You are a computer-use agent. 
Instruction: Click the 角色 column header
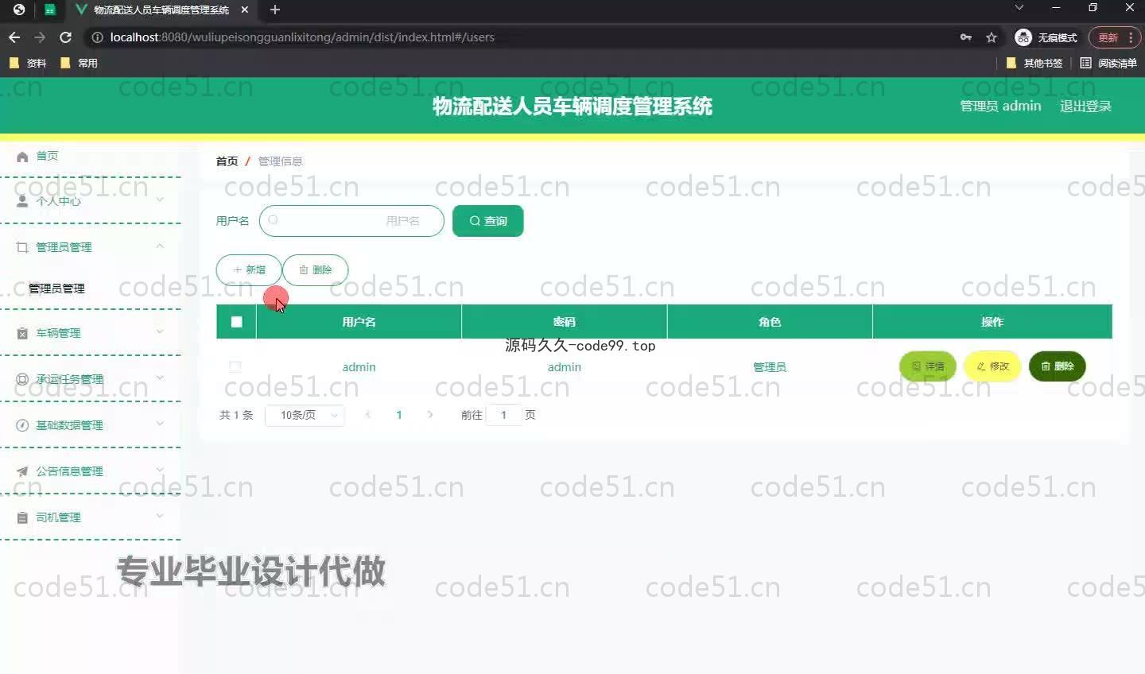[770, 322]
